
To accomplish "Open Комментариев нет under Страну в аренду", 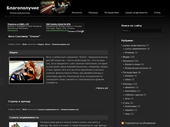I will tap(70, 109).
